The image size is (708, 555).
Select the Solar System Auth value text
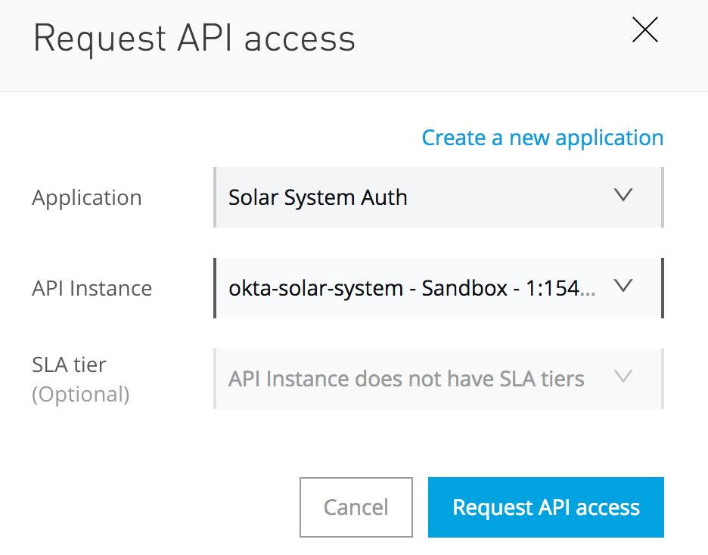coord(318,198)
